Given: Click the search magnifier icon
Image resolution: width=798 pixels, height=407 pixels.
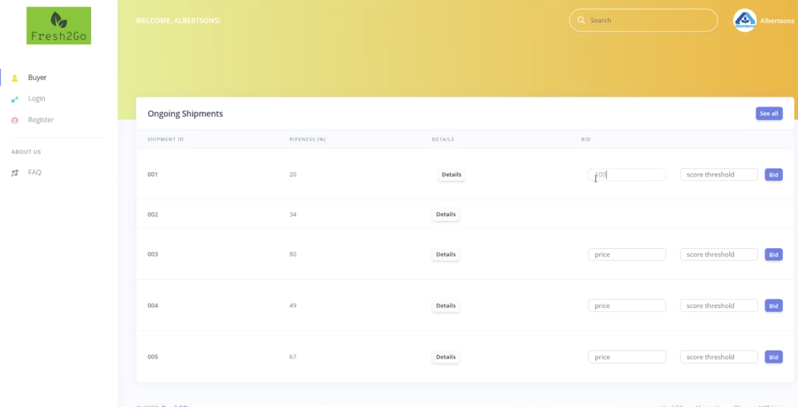Looking at the screenshot, I should tap(581, 20).
